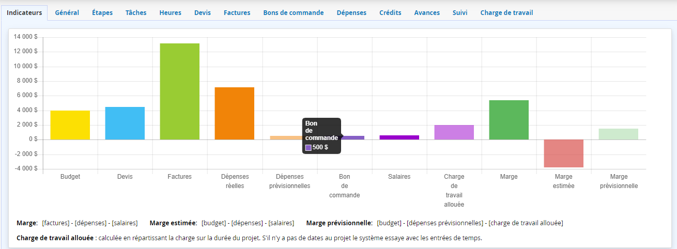
Task: Click the 12 000 $ axis label
Action: click(26, 51)
